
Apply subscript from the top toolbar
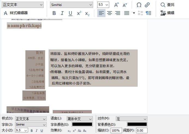click(x=87, y=14)
